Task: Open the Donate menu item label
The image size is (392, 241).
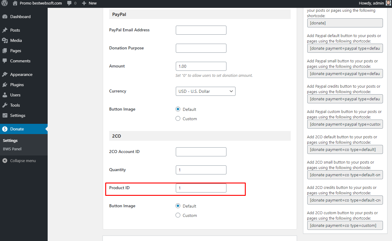Action: pos(17,129)
